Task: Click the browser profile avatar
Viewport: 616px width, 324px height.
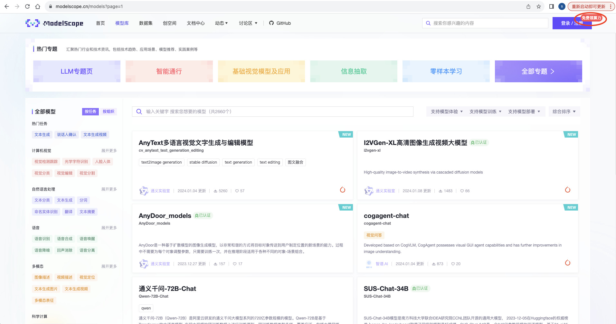Action: (x=562, y=6)
